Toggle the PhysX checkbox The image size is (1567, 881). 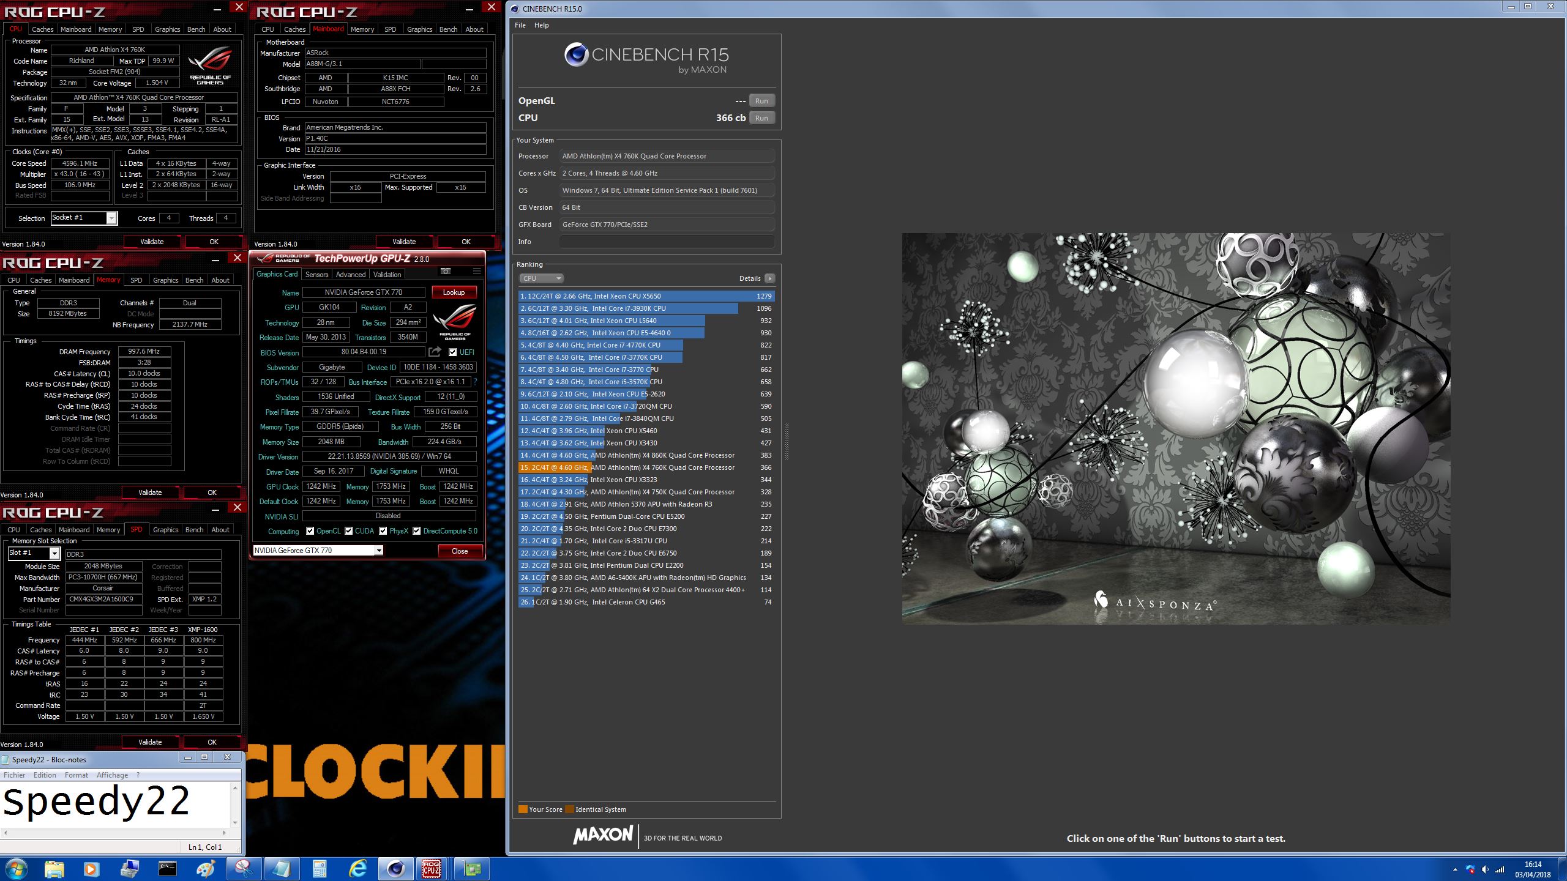(x=383, y=531)
